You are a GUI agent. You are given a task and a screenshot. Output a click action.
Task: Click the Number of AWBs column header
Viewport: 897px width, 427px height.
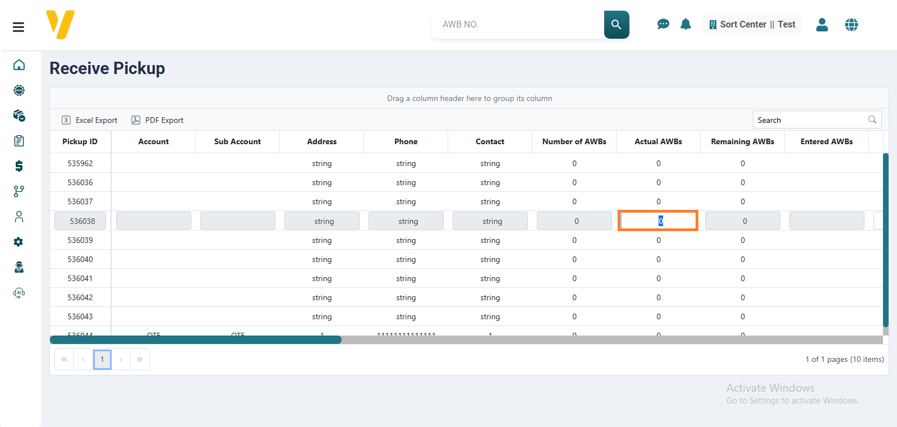coord(574,141)
